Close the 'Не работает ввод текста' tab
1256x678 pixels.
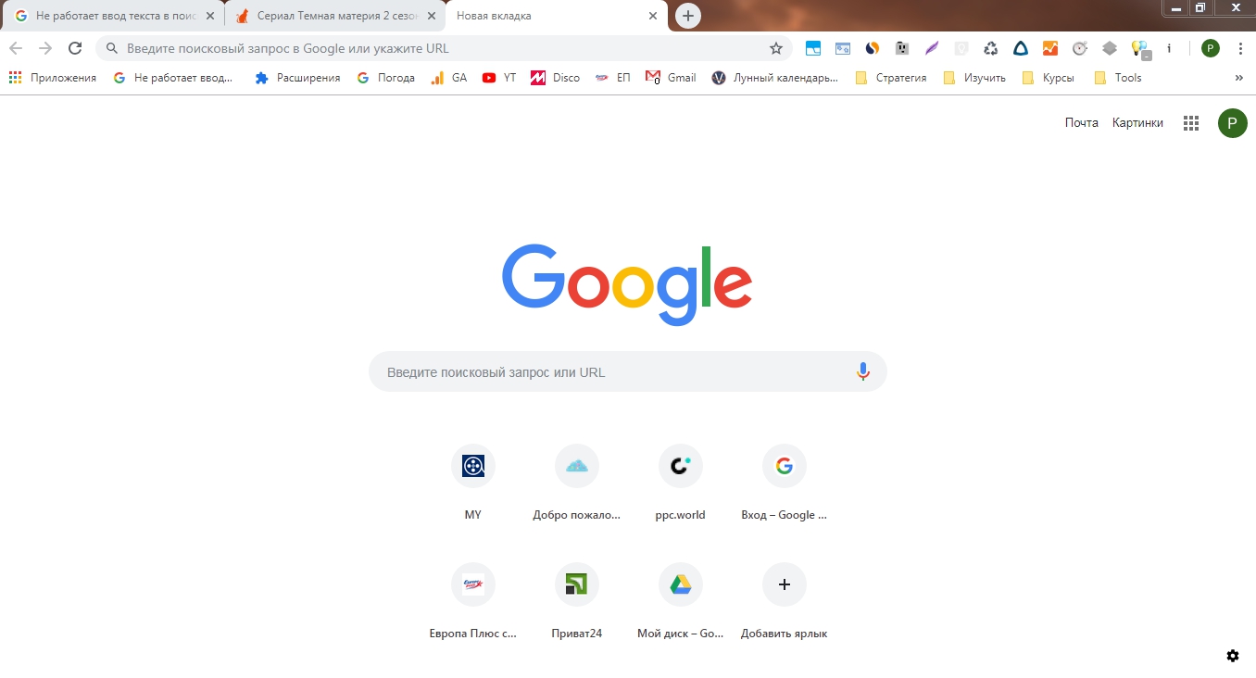[210, 16]
